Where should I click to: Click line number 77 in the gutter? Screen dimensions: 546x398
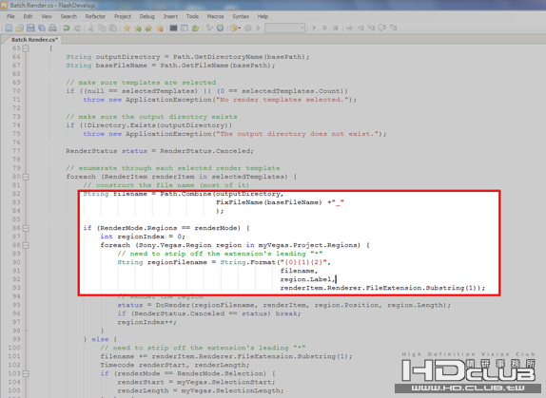[x=17, y=151]
